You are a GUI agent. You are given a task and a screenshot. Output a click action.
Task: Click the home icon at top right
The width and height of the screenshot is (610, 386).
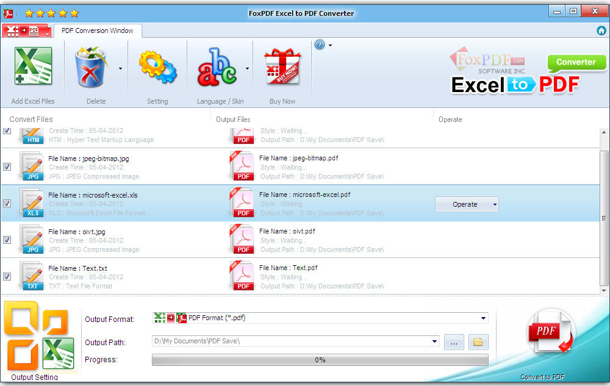coord(601,30)
